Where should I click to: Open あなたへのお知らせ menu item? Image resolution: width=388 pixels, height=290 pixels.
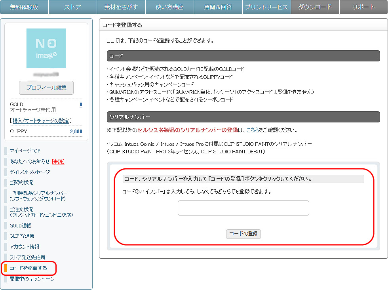tap(30, 162)
